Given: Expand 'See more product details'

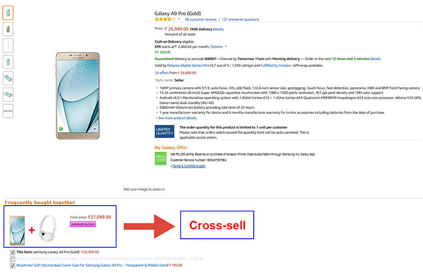Looking at the screenshot, I should [177, 118].
